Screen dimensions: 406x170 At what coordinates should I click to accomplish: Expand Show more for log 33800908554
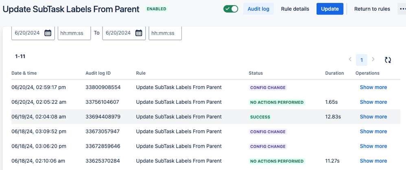click(x=373, y=87)
